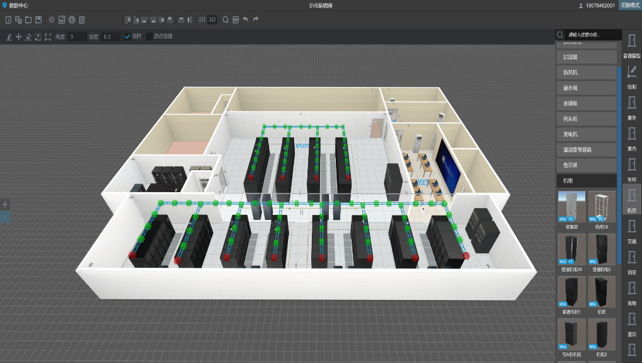Collapse the 机柜 category header
This screenshot has height=363, width=642.
coord(586,181)
